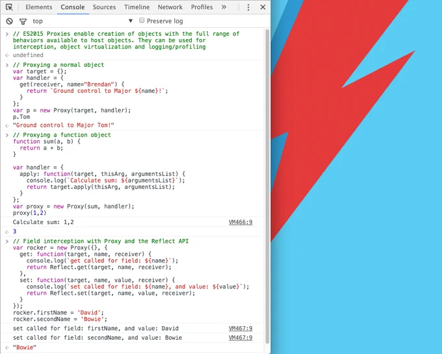Click the numeric result 3 output

15,231
